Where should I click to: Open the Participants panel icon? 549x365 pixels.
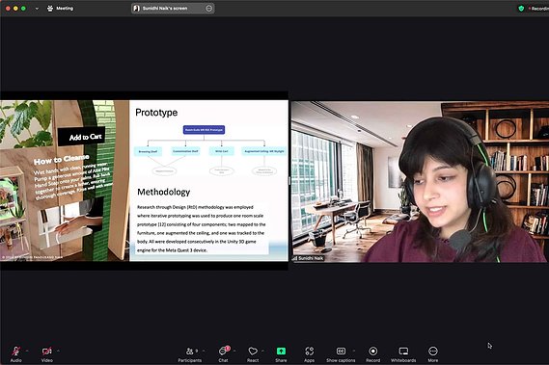pyautogui.click(x=190, y=351)
